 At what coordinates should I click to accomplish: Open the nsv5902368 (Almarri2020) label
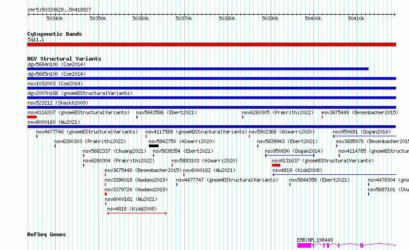pos(282,132)
